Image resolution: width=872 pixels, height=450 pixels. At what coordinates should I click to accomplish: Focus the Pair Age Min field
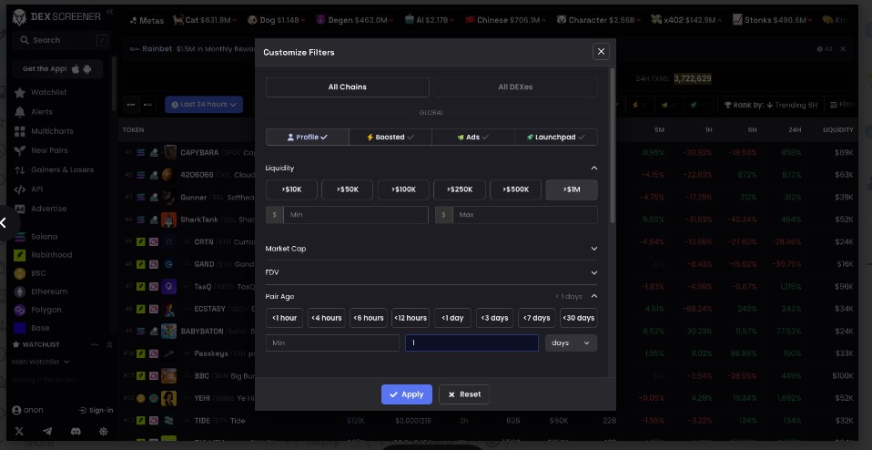point(332,343)
